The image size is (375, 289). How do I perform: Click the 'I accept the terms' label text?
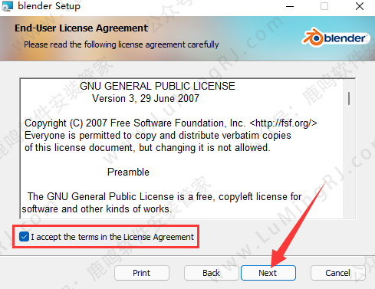pyautogui.click(x=113, y=237)
